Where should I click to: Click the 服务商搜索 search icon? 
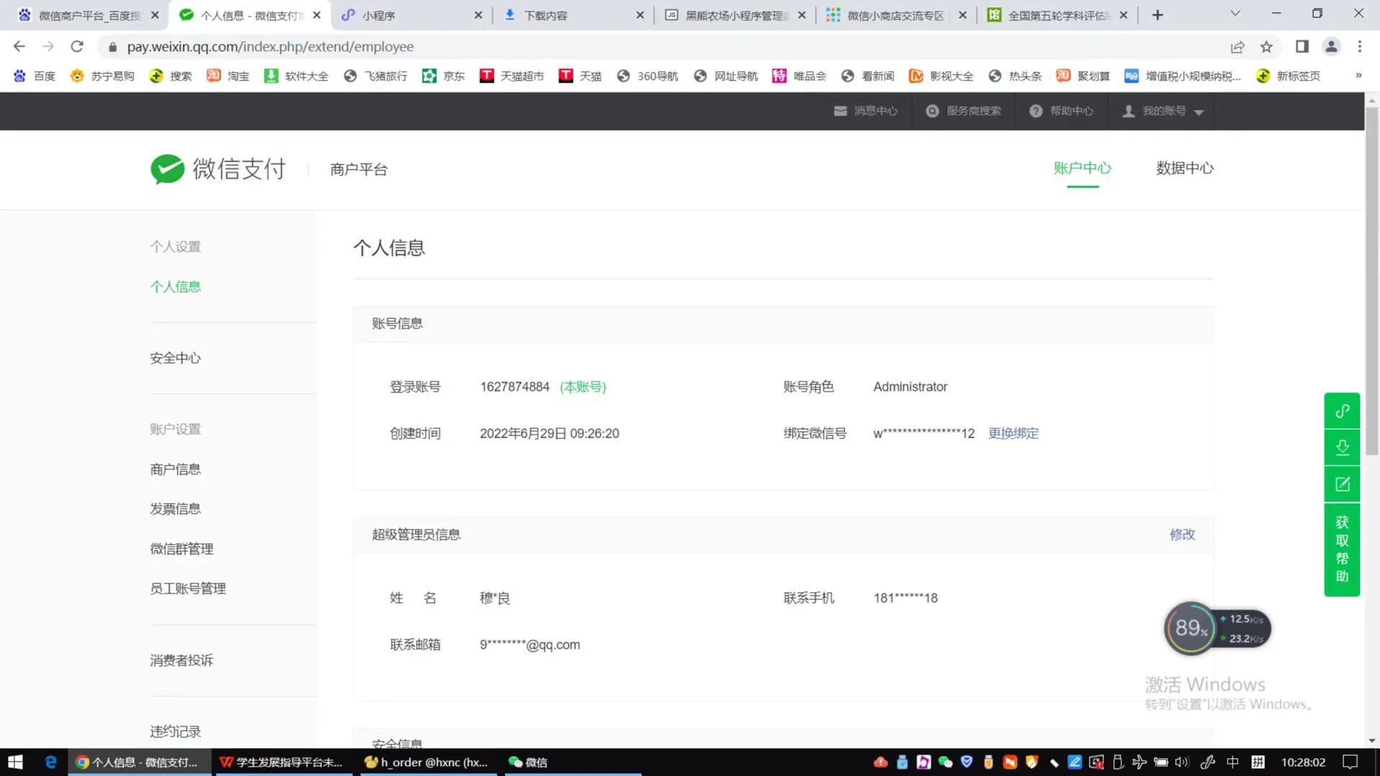pyautogui.click(x=932, y=111)
